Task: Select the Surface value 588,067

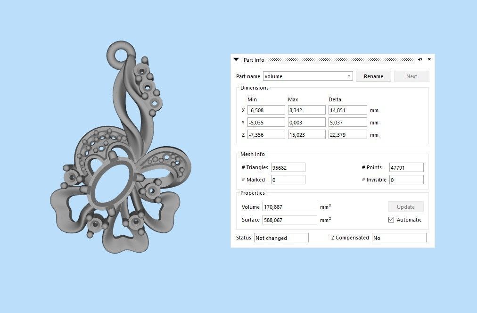Action: click(289, 220)
